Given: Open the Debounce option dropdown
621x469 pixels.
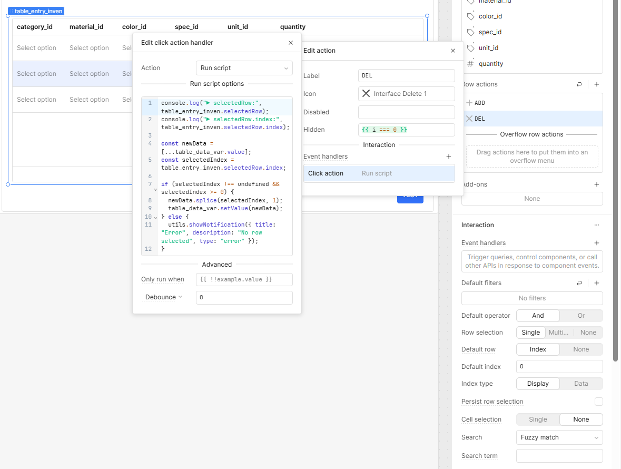Looking at the screenshot, I should (164, 297).
